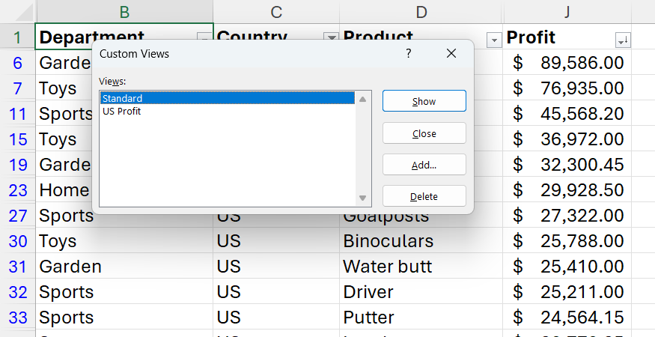Click the Toys cell in row 7
The height and width of the screenshot is (337, 655).
point(64,88)
